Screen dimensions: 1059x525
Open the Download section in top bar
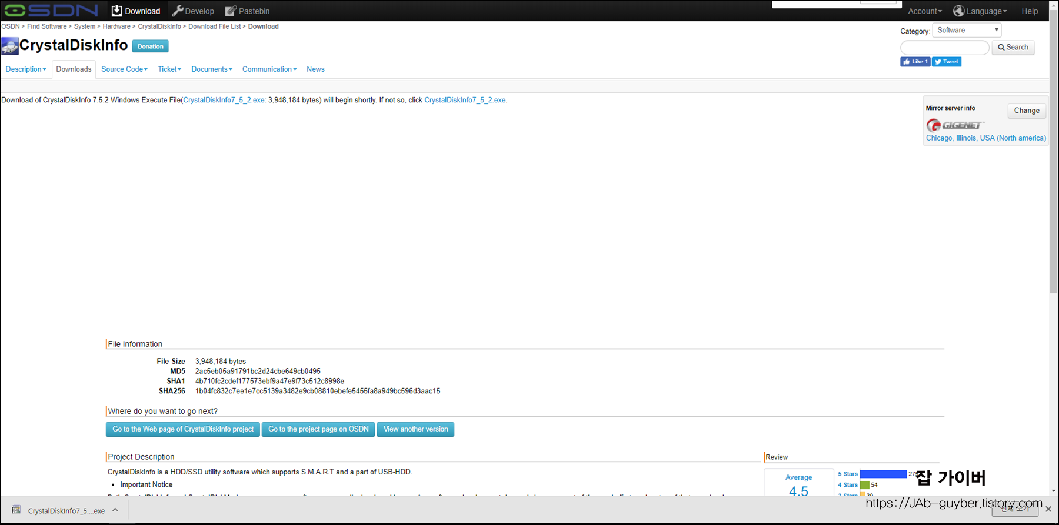coord(136,11)
